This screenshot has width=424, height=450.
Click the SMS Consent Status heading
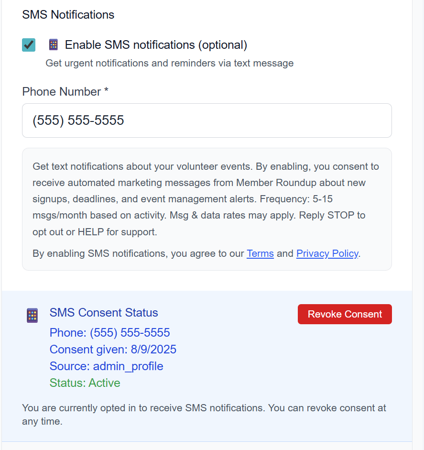click(x=104, y=313)
